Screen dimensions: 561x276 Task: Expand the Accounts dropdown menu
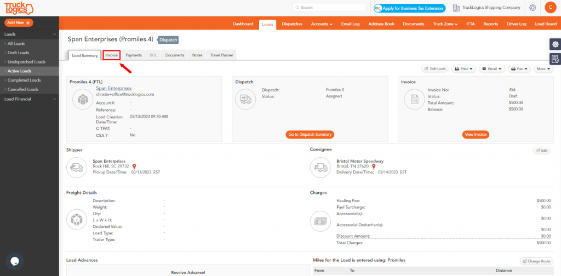(x=322, y=24)
